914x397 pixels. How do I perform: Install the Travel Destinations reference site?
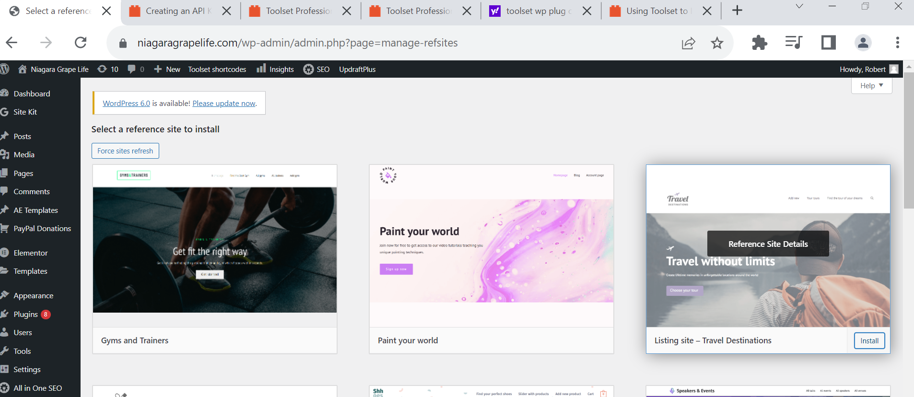point(869,340)
